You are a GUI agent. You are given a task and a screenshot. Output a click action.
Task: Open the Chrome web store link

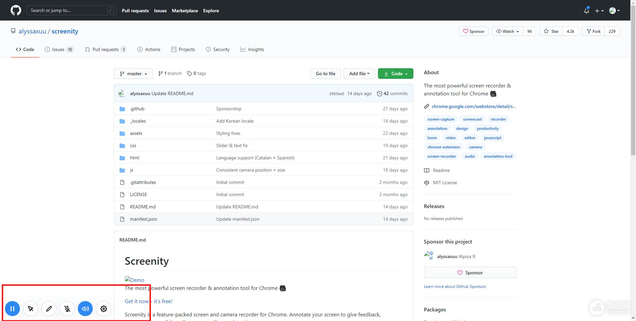[x=473, y=106]
